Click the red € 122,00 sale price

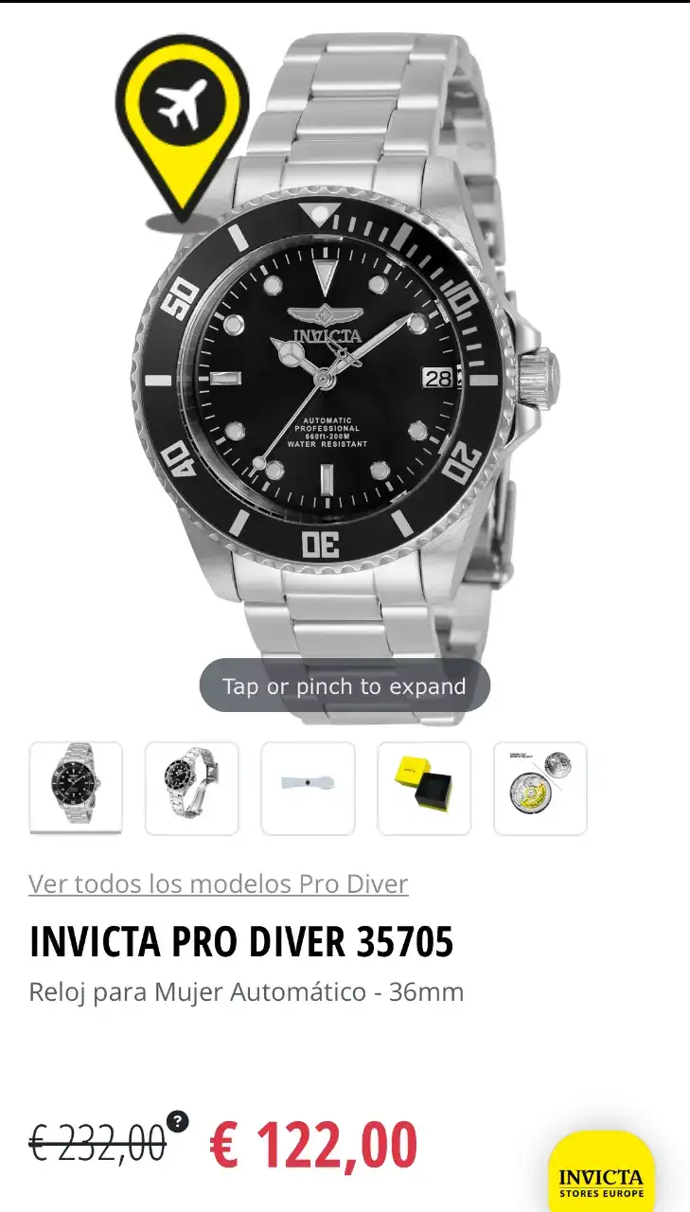click(313, 1144)
